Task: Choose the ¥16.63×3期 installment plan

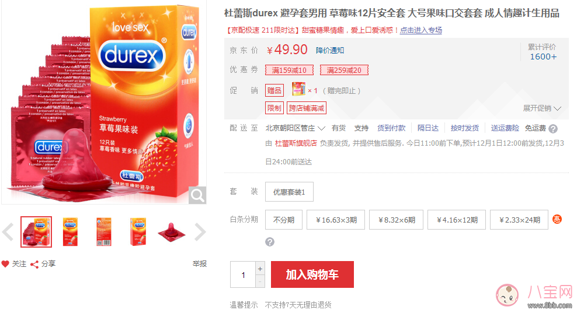Action: pos(336,220)
